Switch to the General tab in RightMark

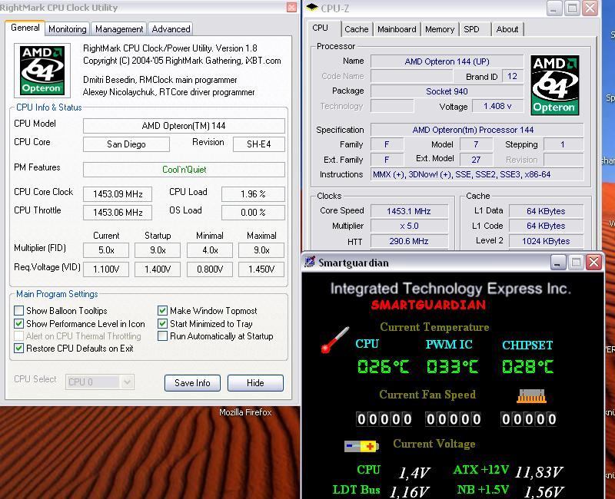25,28
